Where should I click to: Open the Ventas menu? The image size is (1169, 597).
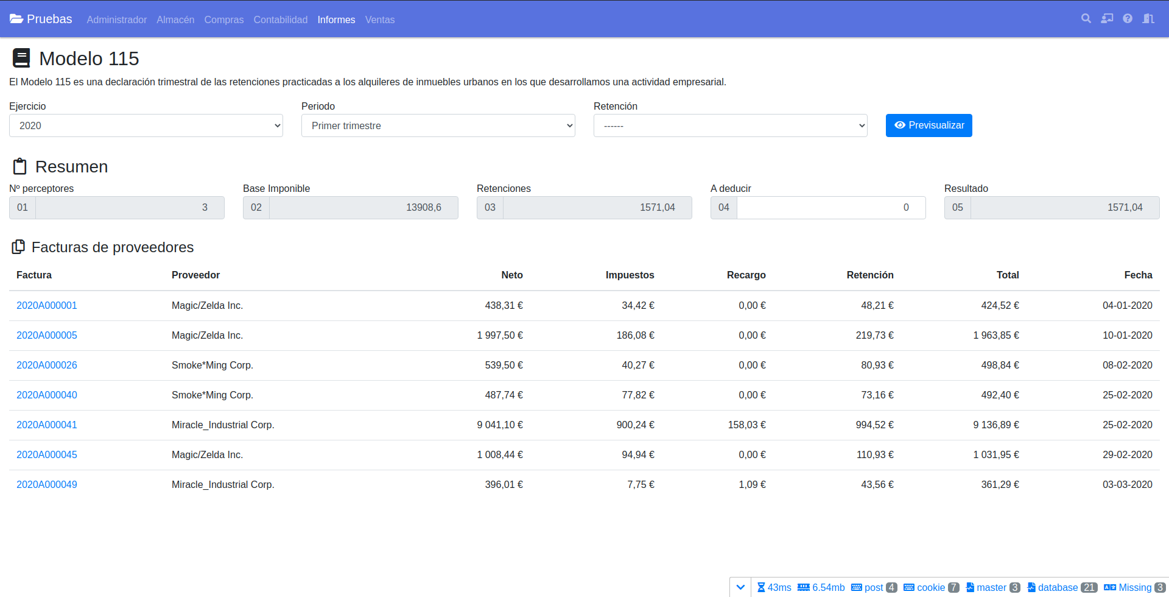pyautogui.click(x=380, y=19)
